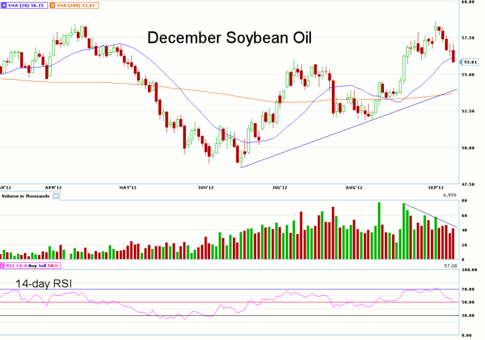Click the December Soybean Oil chart title
The width and height of the screenshot is (485, 340).
(x=220, y=37)
